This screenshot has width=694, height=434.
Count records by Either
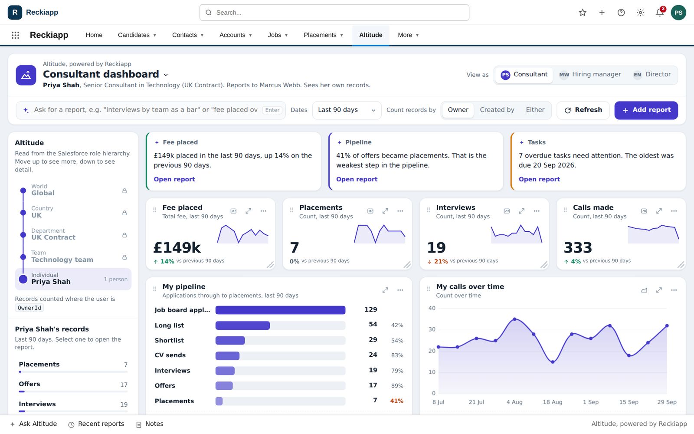[x=535, y=110]
